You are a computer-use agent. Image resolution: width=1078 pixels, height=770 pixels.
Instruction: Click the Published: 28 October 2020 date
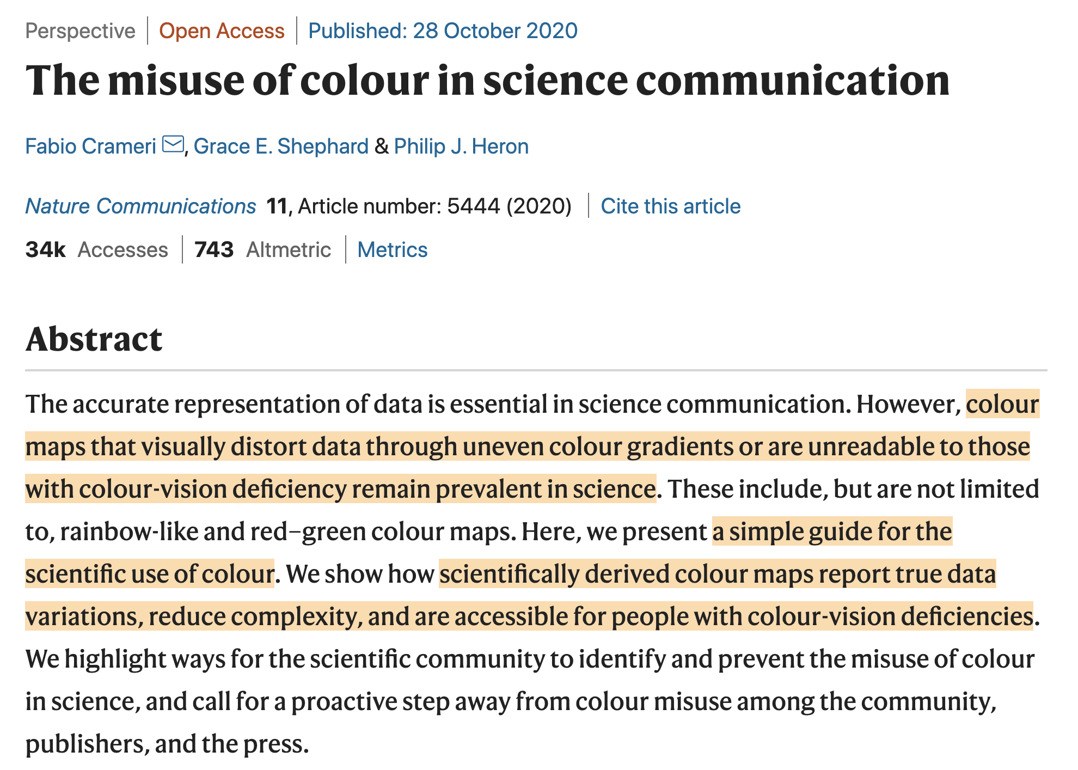click(x=443, y=31)
